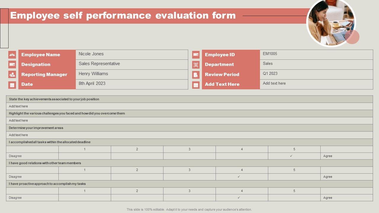The height and width of the screenshot is (213, 379).
Task: Click the 'Date' label
Action: [27, 84]
